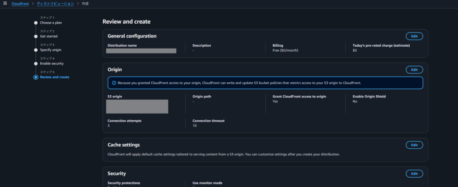Go to step 1 Choose a plan
This screenshot has width=458, height=187.
coord(51,23)
